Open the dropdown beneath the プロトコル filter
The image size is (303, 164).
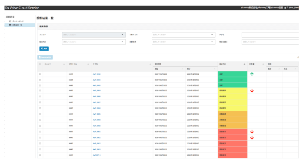tap(183, 42)
